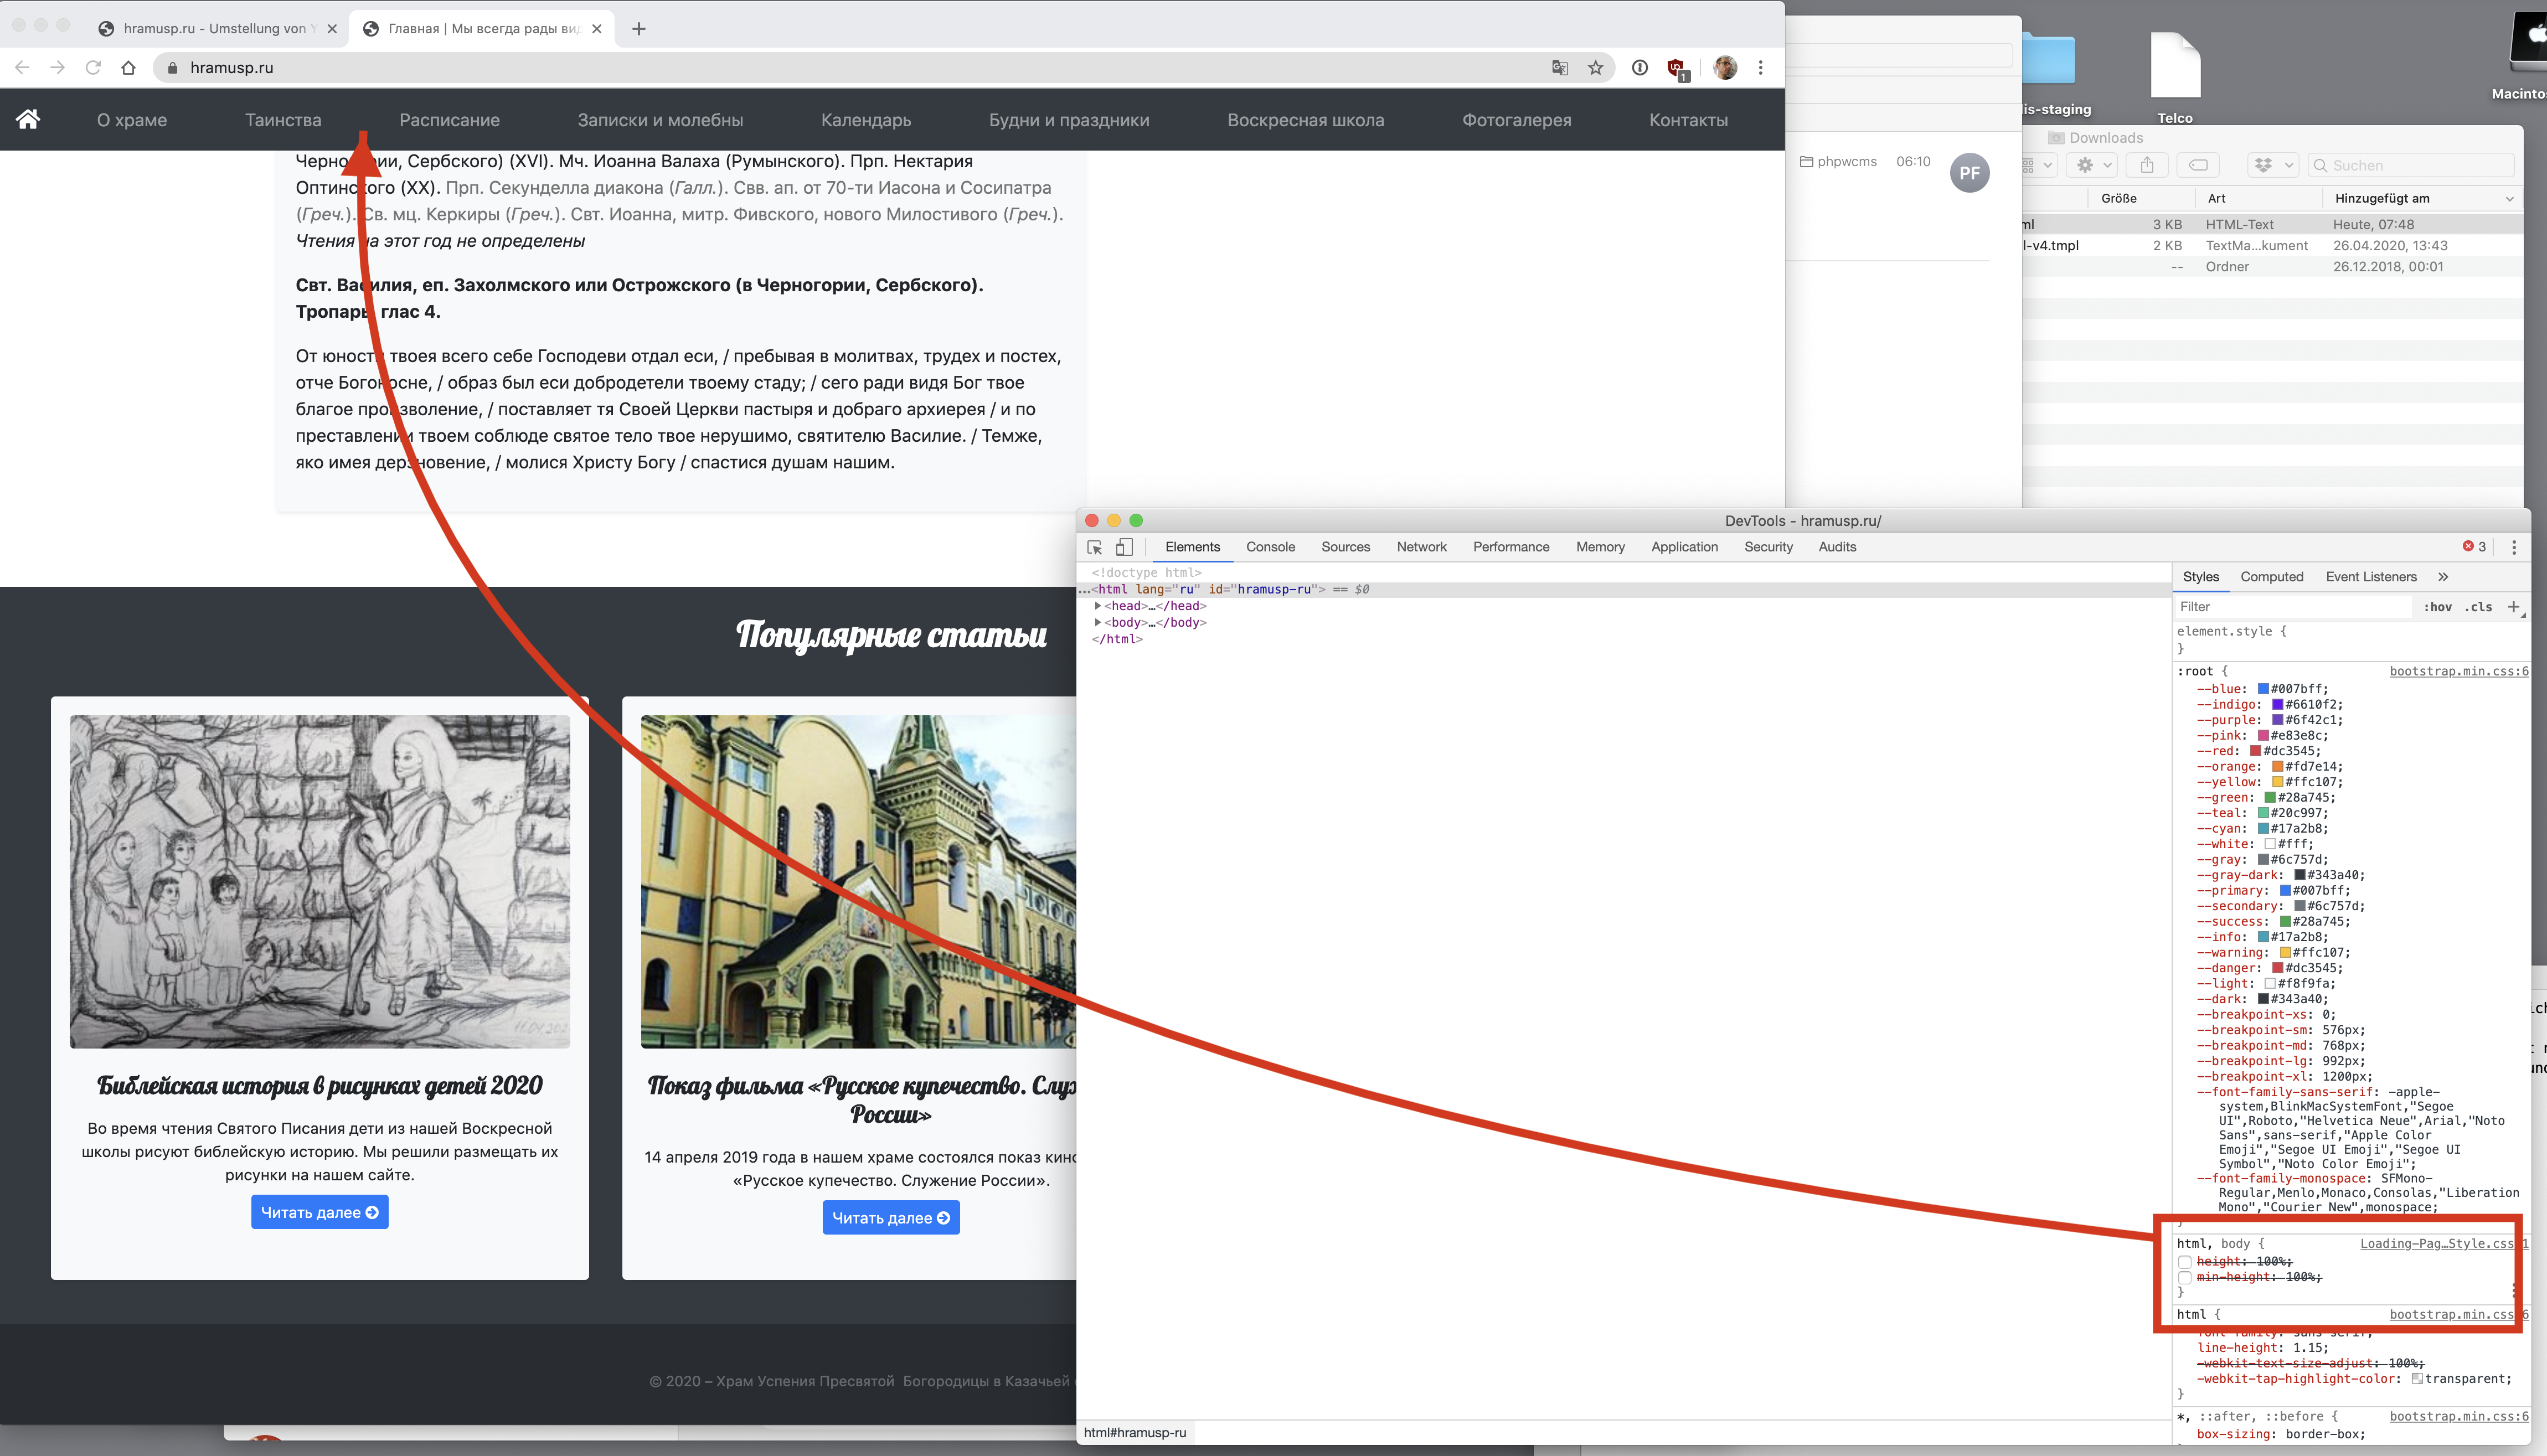The image size is (2547, 1456).
Task: Enable the min-height: 100% property checkbox
Action: [x=2185, y=1277]
